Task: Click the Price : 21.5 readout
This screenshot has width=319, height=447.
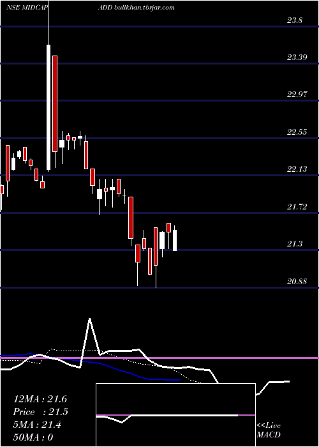Action: pyautogui.click(x=41, y=412)
